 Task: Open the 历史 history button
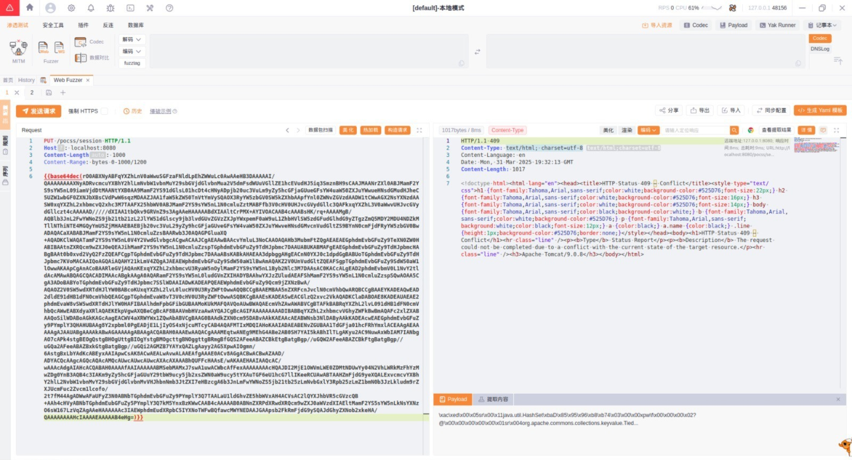(x=133, y=111)
